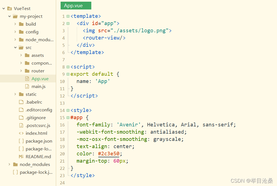277x186 pixels.
Task: Expand the router folder chevron
Action: pos(21,71)
